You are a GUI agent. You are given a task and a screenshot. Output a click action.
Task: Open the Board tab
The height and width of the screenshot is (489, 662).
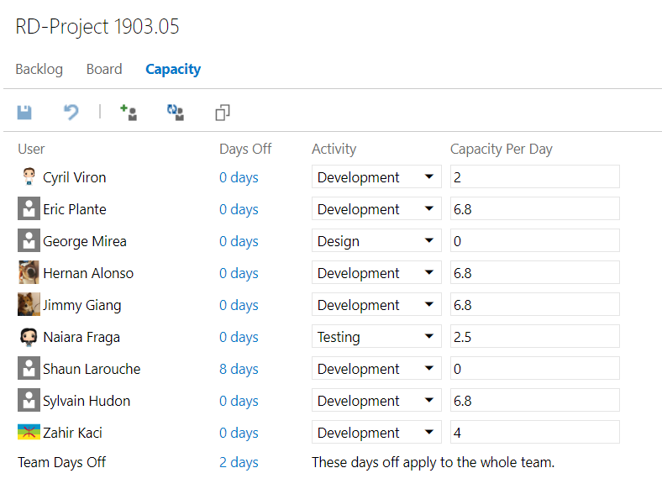[x=104, y=69]
